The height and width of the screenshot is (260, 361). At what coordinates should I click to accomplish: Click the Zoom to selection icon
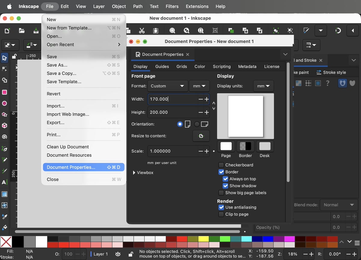coord(172,30)
